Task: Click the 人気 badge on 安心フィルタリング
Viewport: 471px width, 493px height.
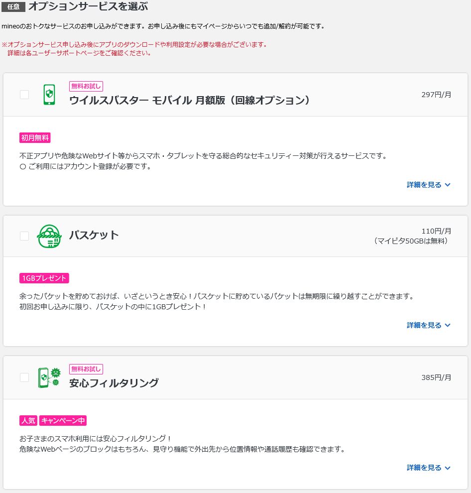Action: coord(28,420)
